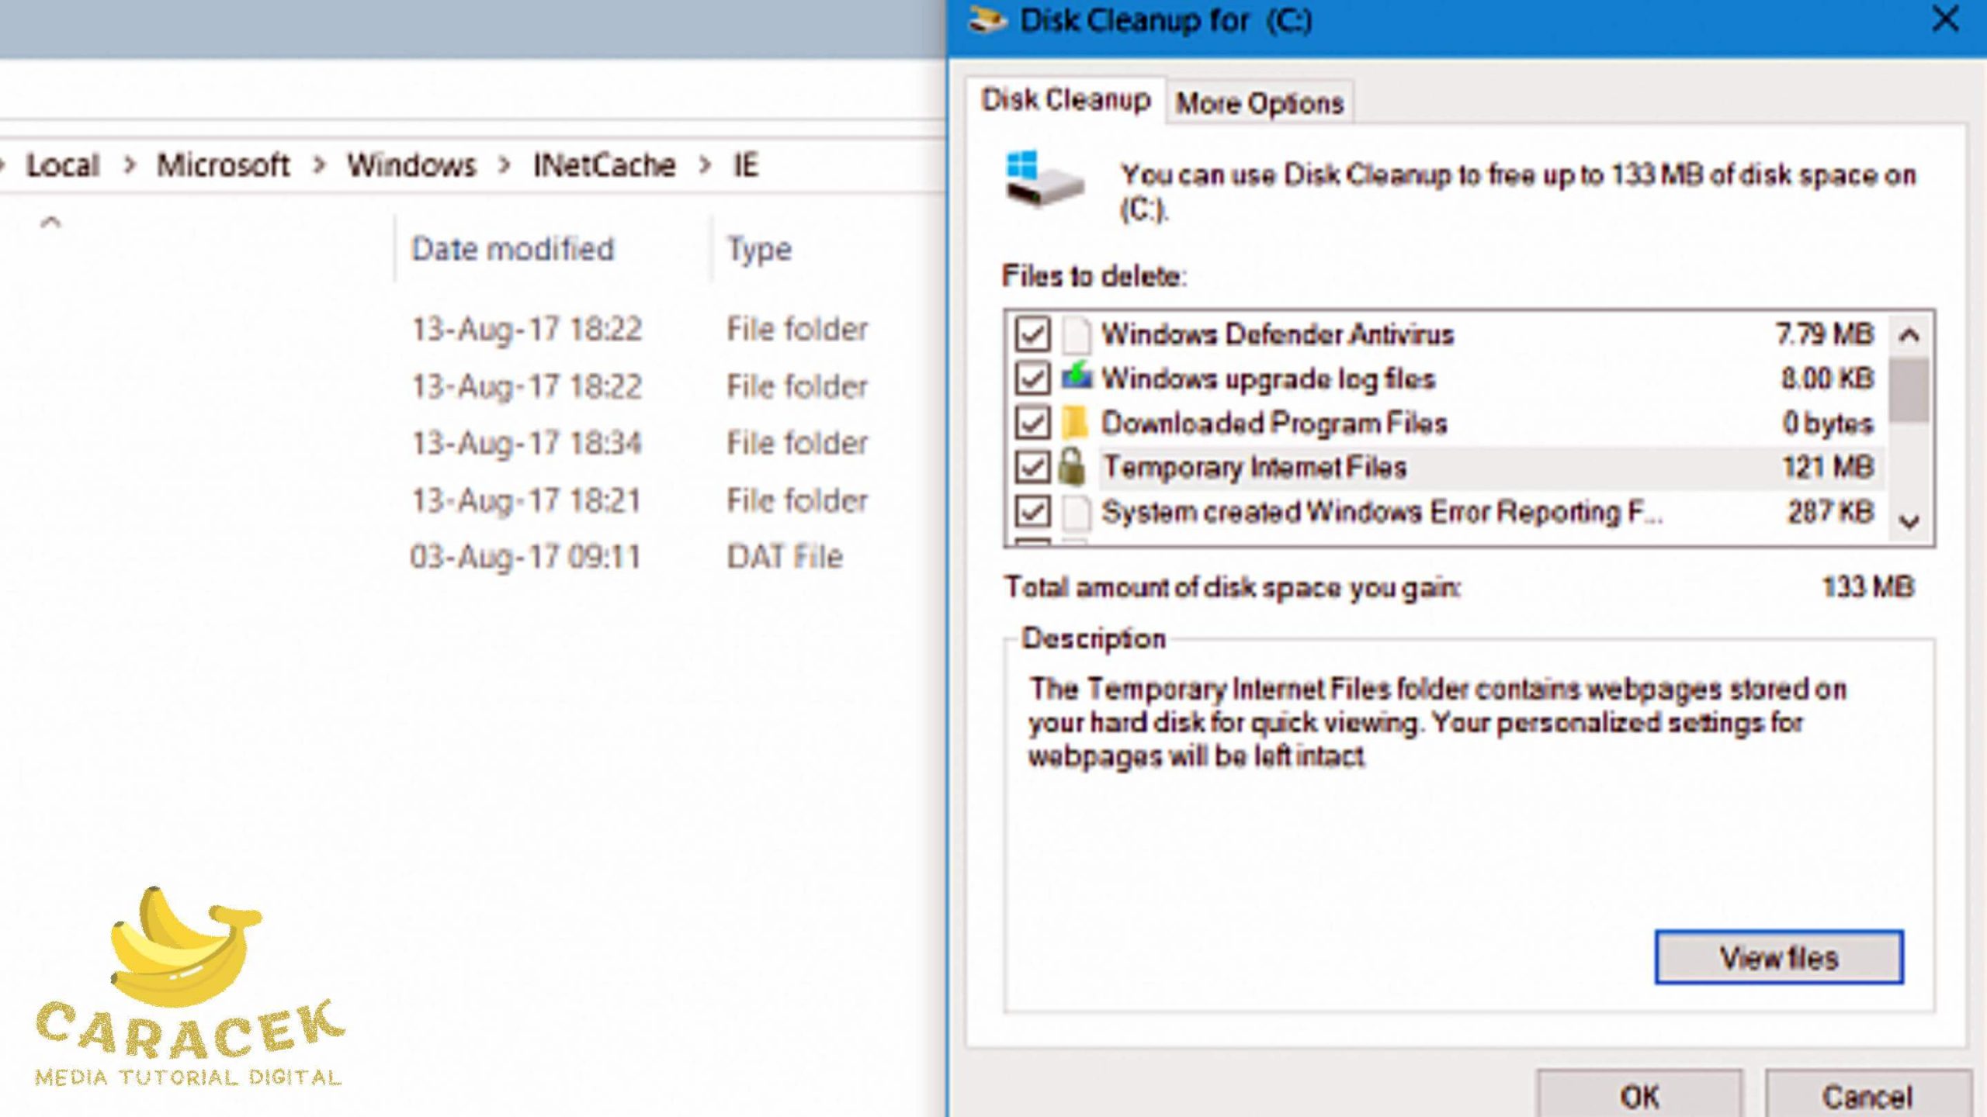Click the files list scroll up arrow

(1909, 336)
